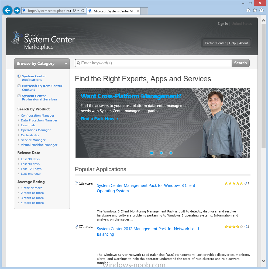Viewport: 268px width, 269px height.
Task: Expand the Browse by Category dropdown
Action: pos(42,64)
